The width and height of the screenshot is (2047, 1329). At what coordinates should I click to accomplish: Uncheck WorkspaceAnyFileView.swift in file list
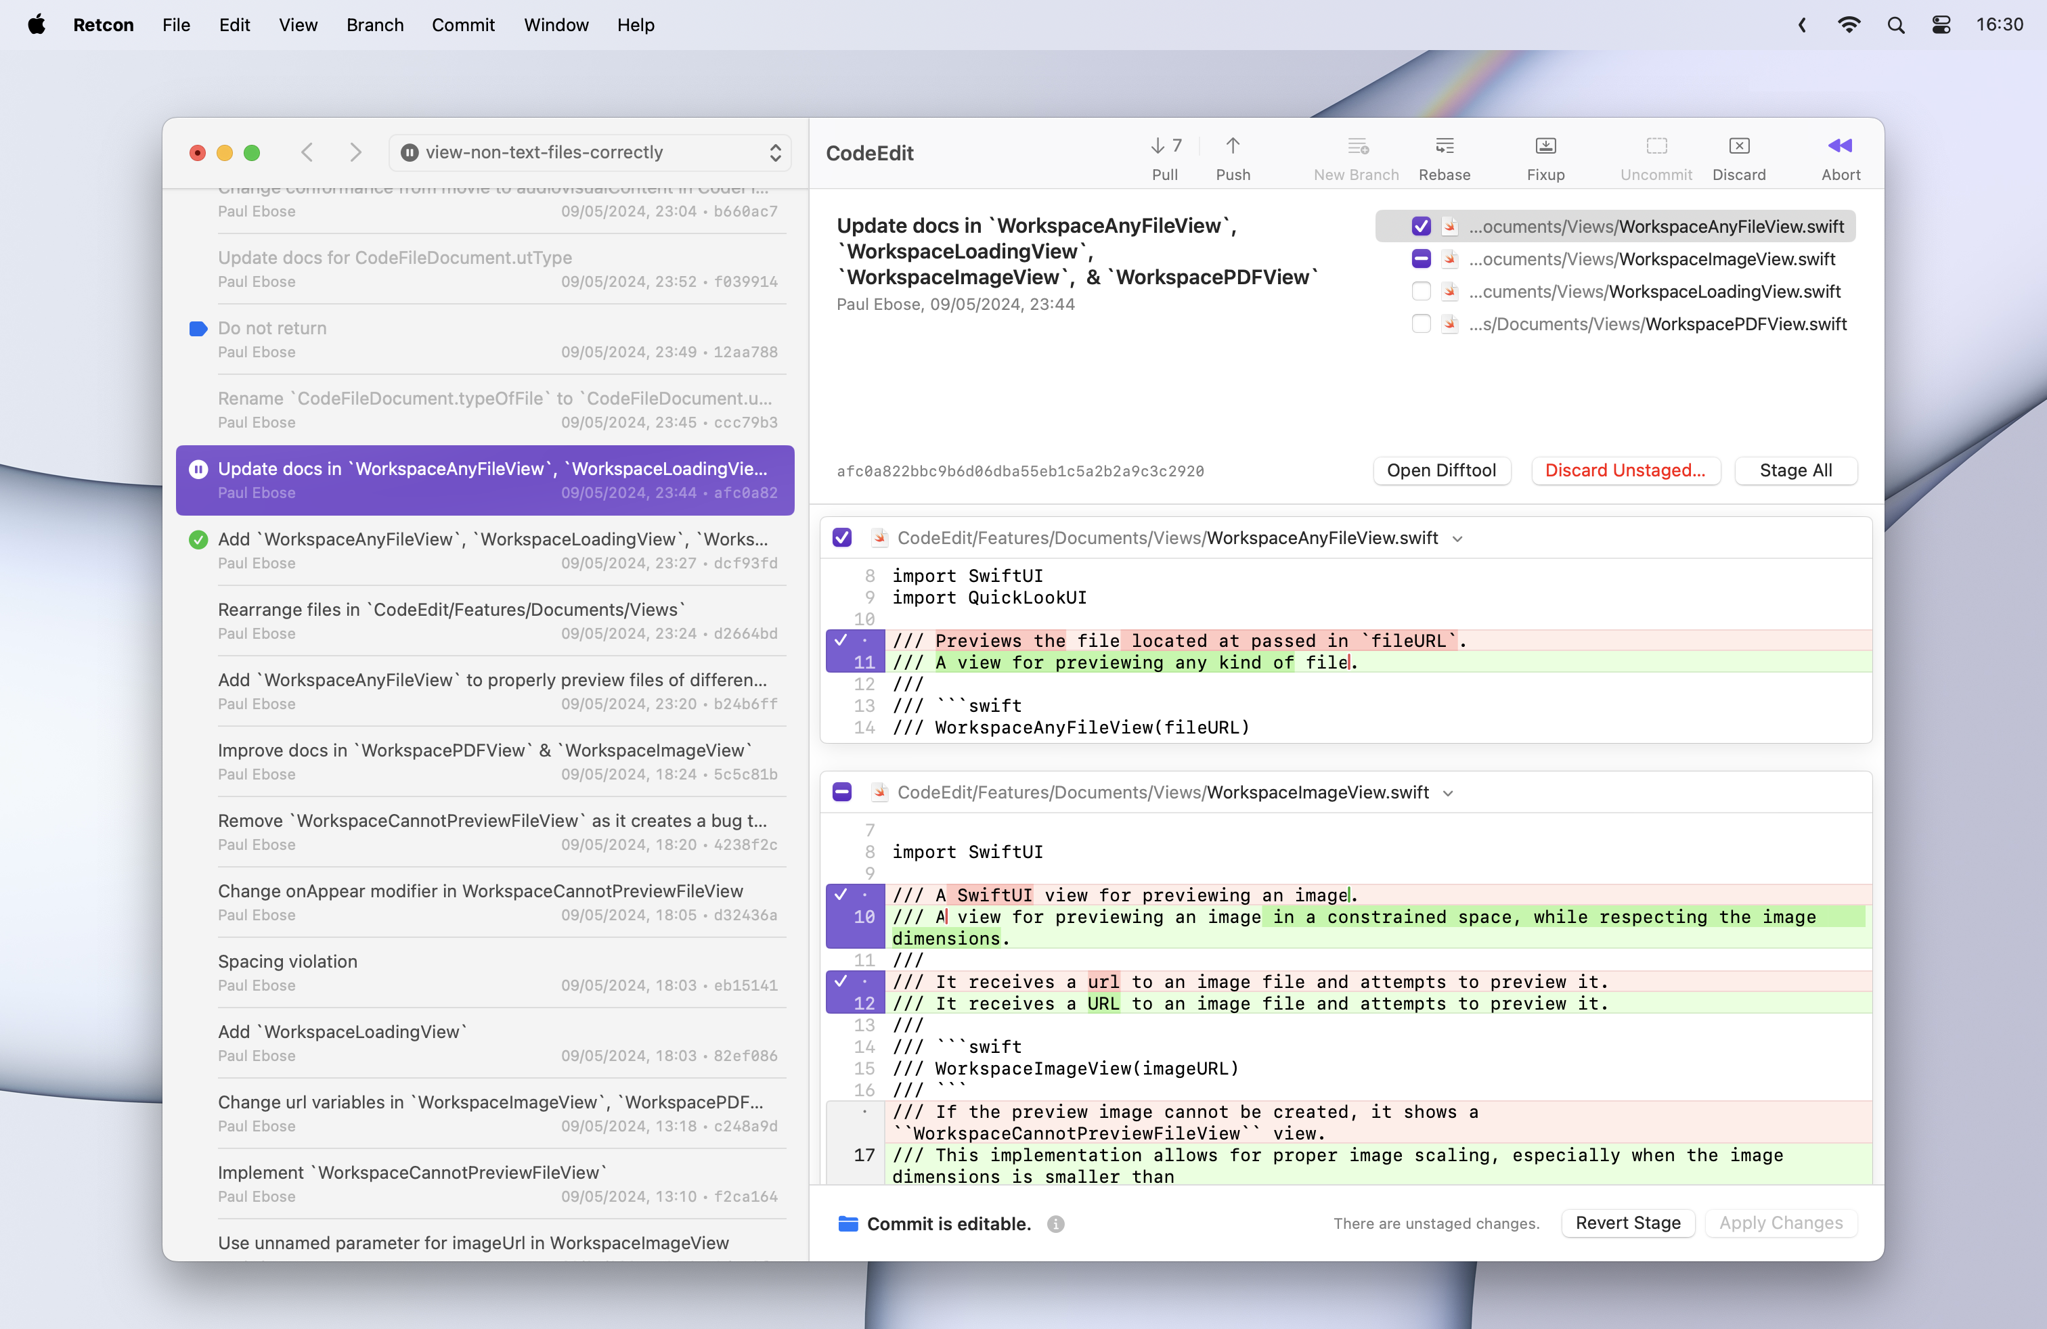click(1421, 226)
